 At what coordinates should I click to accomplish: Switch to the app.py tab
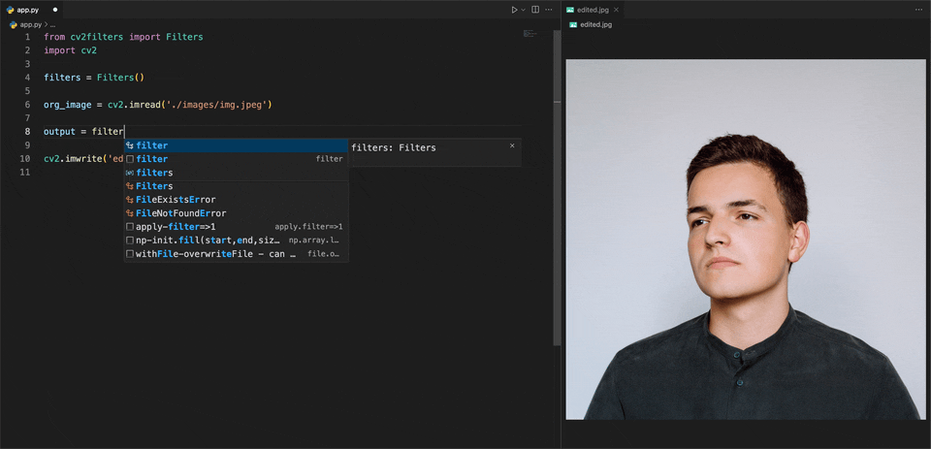[29, 10]
